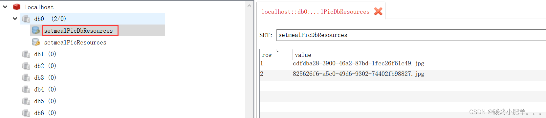Collapse the localhost connection tree

coord(5,7)
